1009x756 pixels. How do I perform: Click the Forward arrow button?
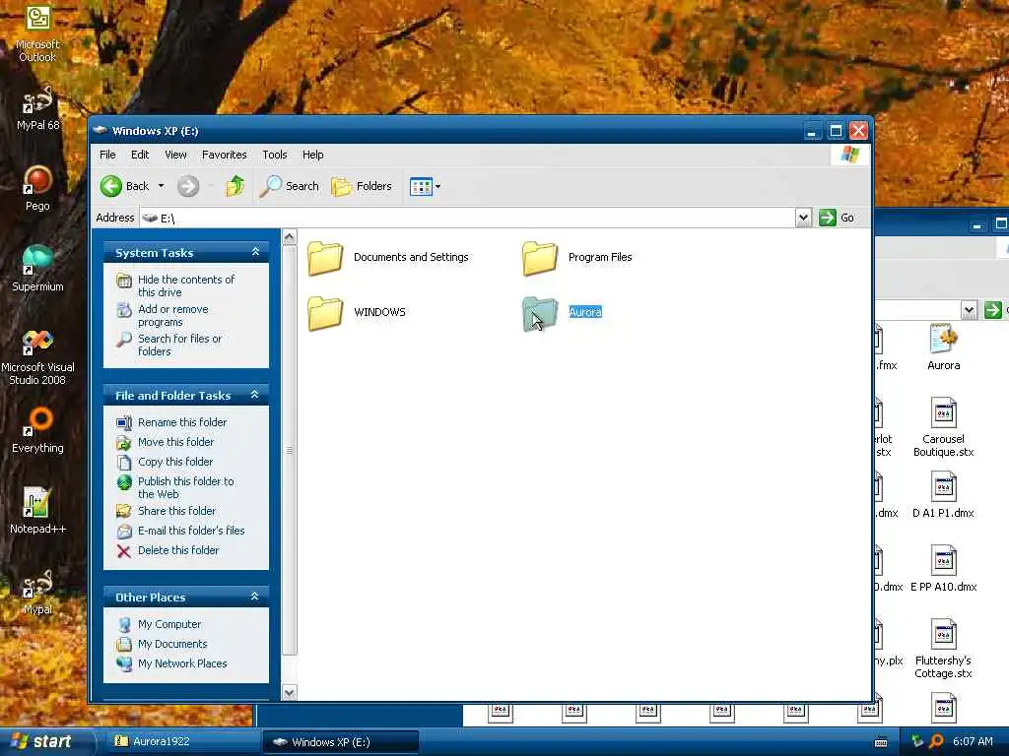coord(188,186)
